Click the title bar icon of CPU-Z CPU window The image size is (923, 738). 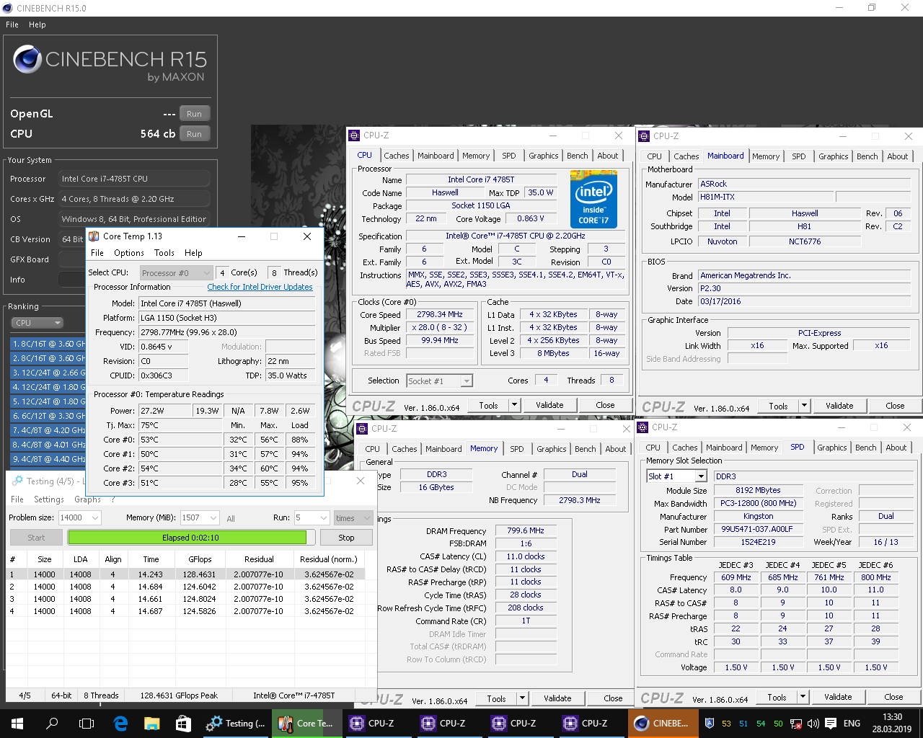tap(354, 135)
